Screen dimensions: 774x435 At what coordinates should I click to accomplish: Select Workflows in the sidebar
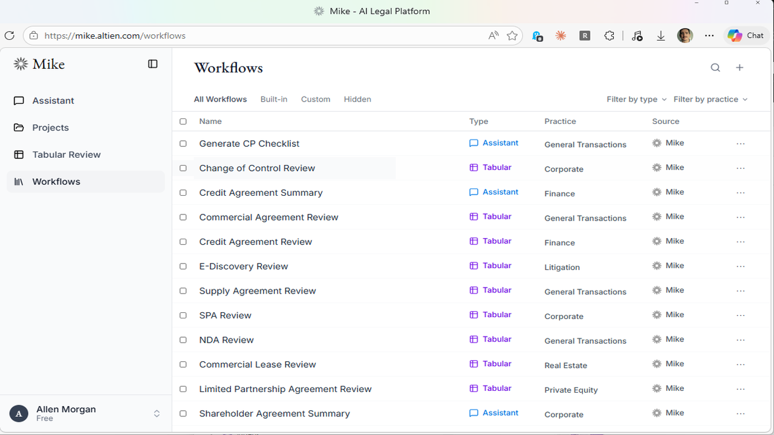pos(86,182)
